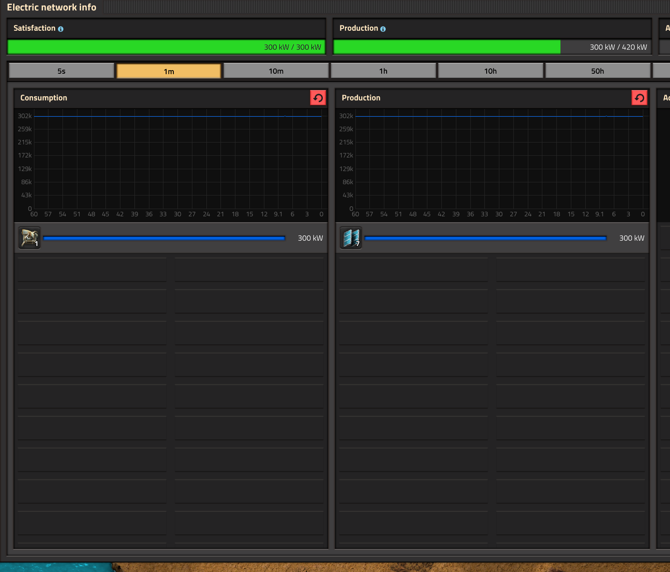Click the radar's blue consumption bar
Image resolution: width=670 pixels, height=572 pixels.
point(164,238)
